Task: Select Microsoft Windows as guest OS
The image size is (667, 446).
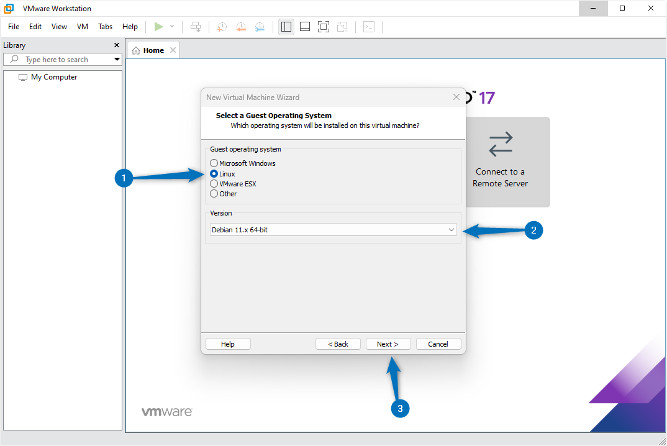Action: (x=214, y=163)
